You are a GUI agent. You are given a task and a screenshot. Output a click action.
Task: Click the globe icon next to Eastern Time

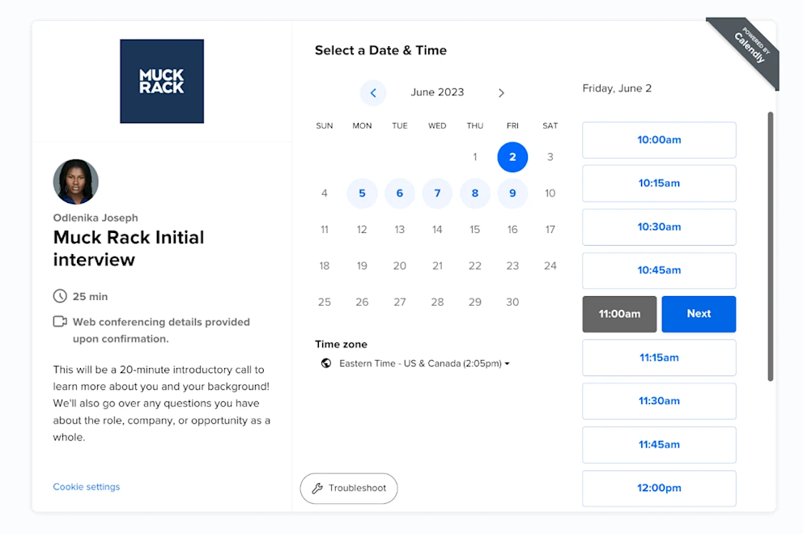coord(326,363)
